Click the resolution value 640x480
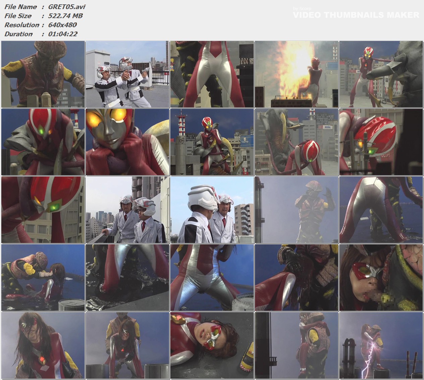The height and width of the screenshot is (380, 424). pyautogui.click(x=62, y=25)
